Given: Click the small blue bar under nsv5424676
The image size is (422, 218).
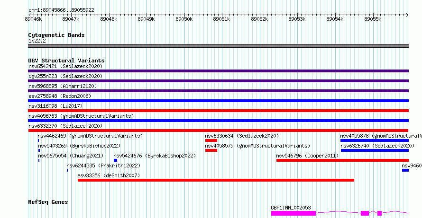Looking at the screenshot, I should 116,160.
